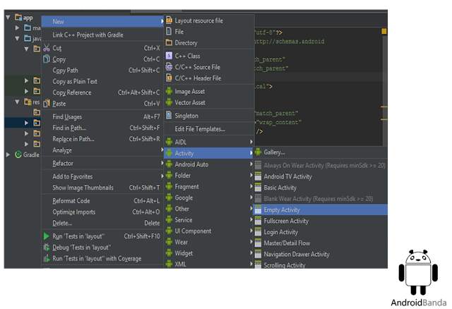The width and height of the screenshot is (452, 309).
Task: Click the Vector Asset android icon
Action: tap(169, 102)
